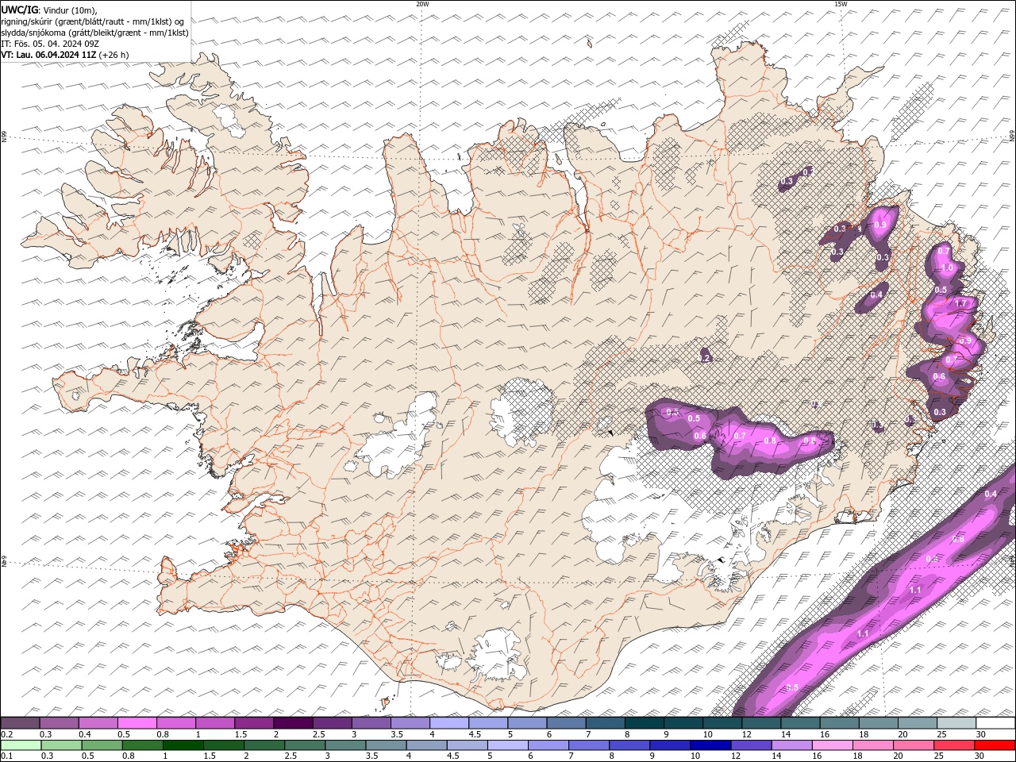This screenshot has width=1016, height=762.
Task: Select the pink rain swatch labeled 18
Action: tap(872, 745)
